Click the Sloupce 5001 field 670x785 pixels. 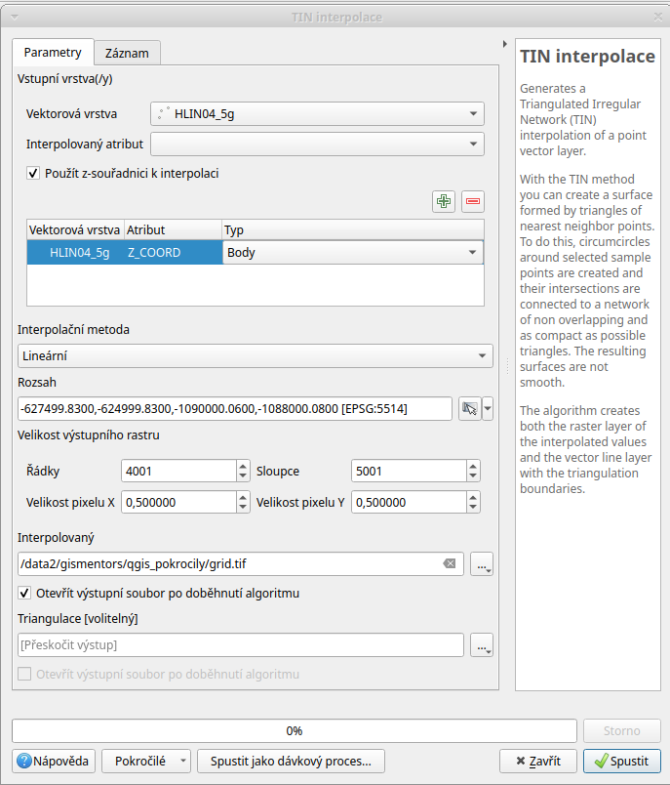[409, 471]
